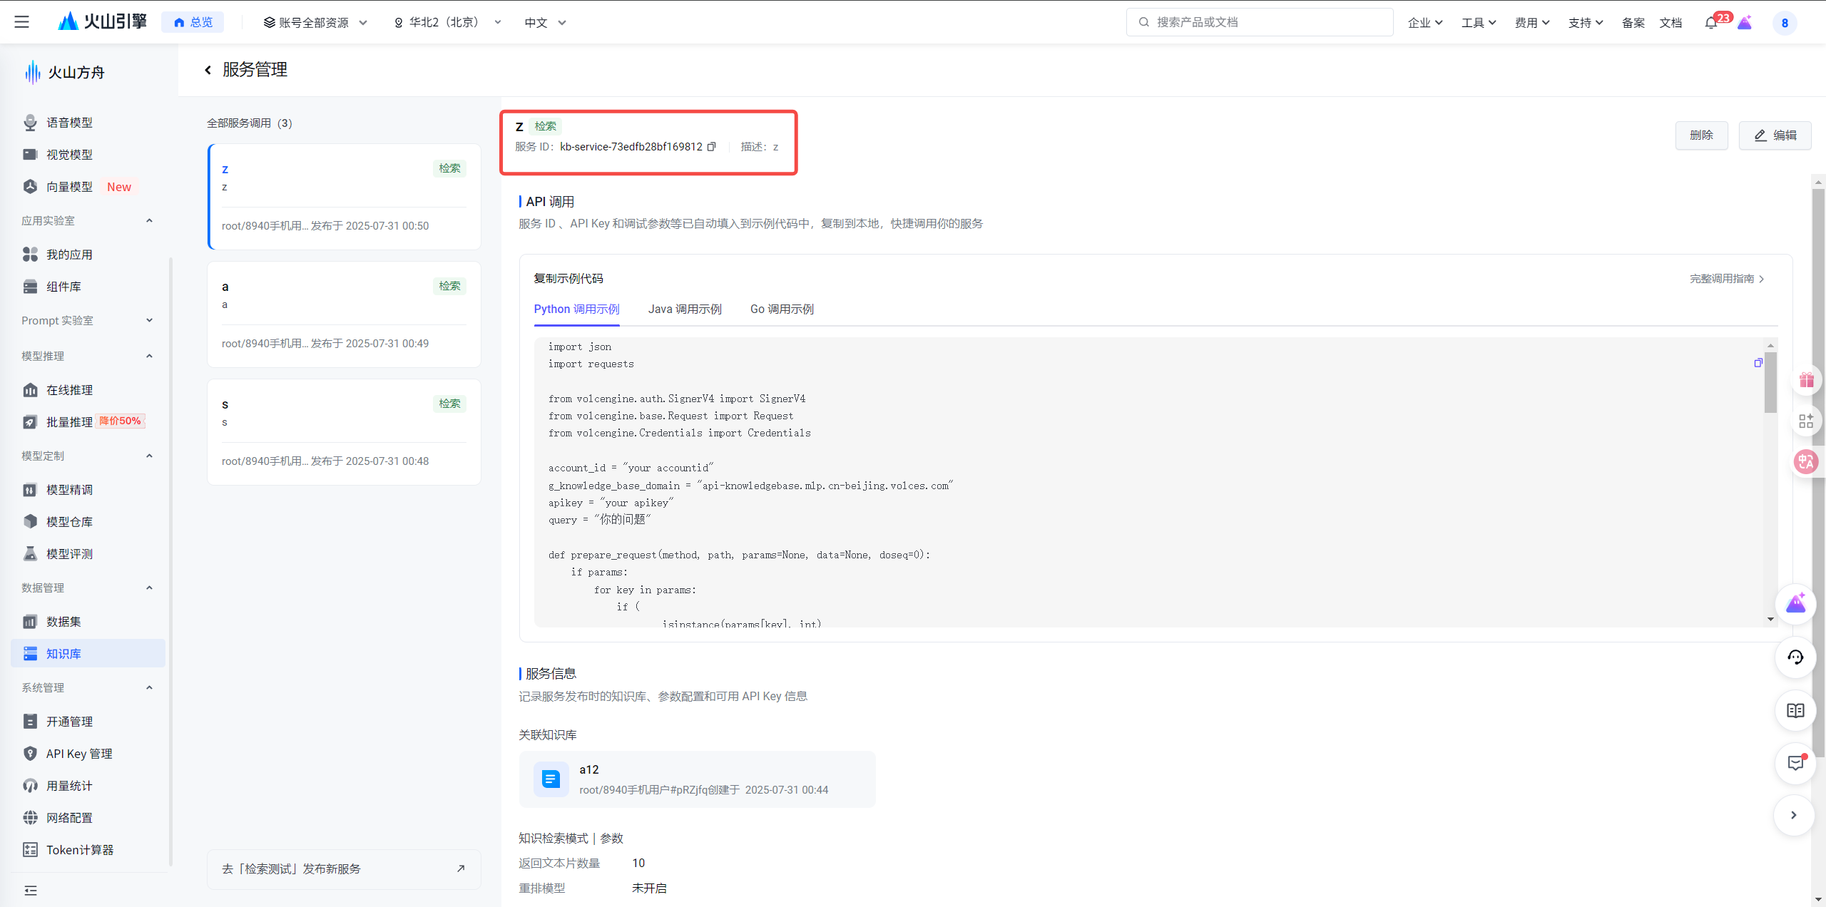
Task: Select the service card named a
Action: 344,314
